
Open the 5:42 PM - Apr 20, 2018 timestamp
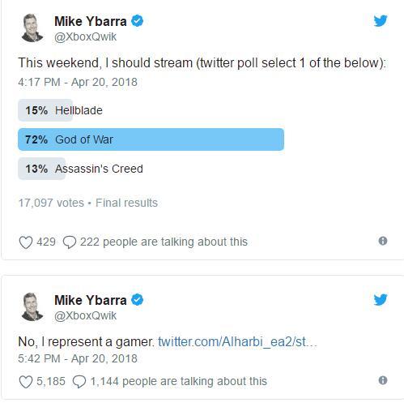coord(78,358)
